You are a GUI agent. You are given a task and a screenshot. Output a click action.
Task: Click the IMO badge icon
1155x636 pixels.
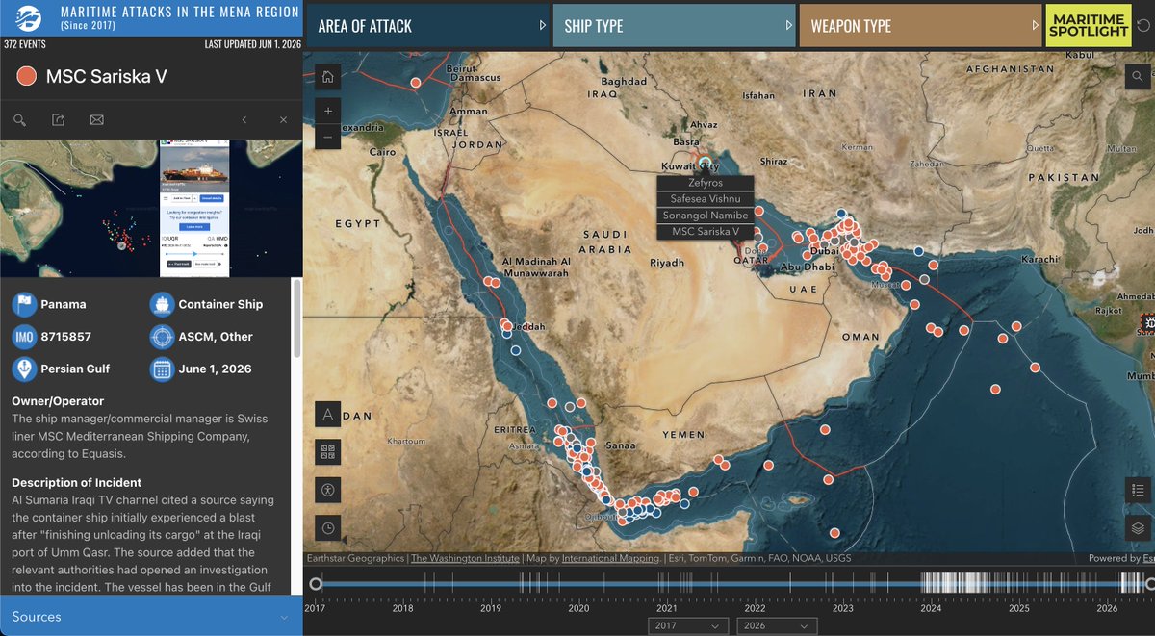[24, 337]
